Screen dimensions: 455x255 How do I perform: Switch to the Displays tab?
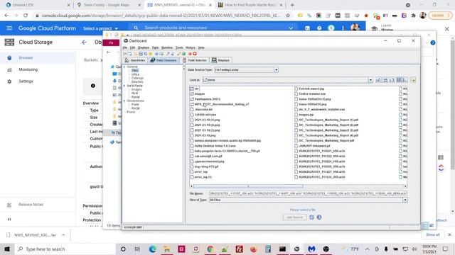pyautogui.click(x=221, y=60)
